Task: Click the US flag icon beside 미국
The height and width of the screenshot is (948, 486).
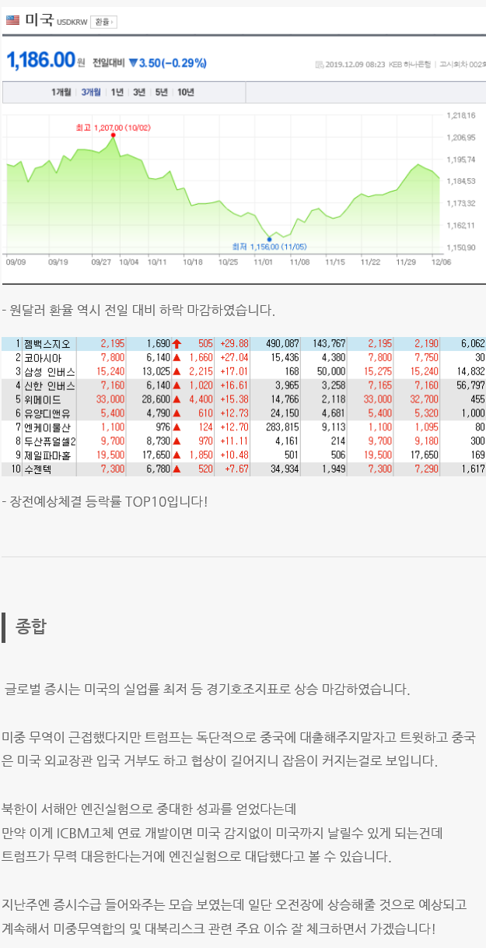Action: pos(13,21)
